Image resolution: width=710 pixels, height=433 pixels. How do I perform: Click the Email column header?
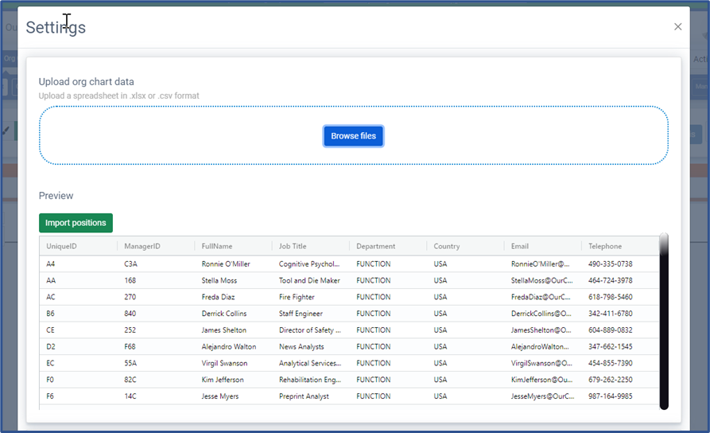coord(520,247)
